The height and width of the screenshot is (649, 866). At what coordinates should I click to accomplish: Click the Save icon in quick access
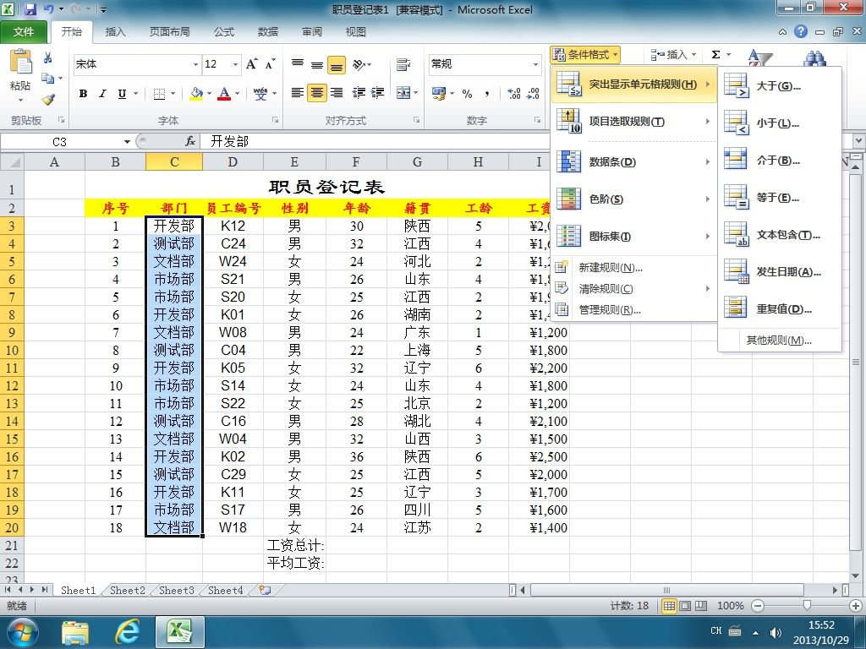30,8
